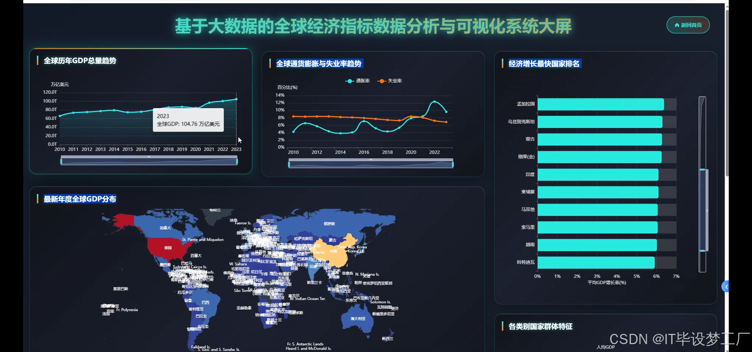Click the United States (美国) on the map
The height and width of the screenshot is (352, 752).
click(168, 248)
